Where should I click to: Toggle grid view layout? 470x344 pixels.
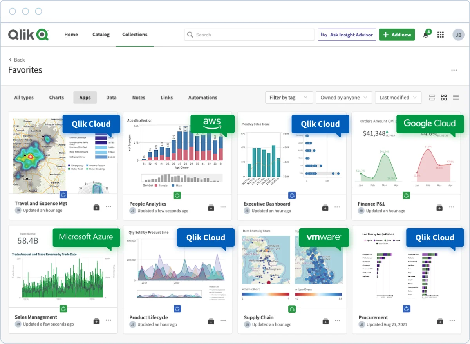click(444, 97)
